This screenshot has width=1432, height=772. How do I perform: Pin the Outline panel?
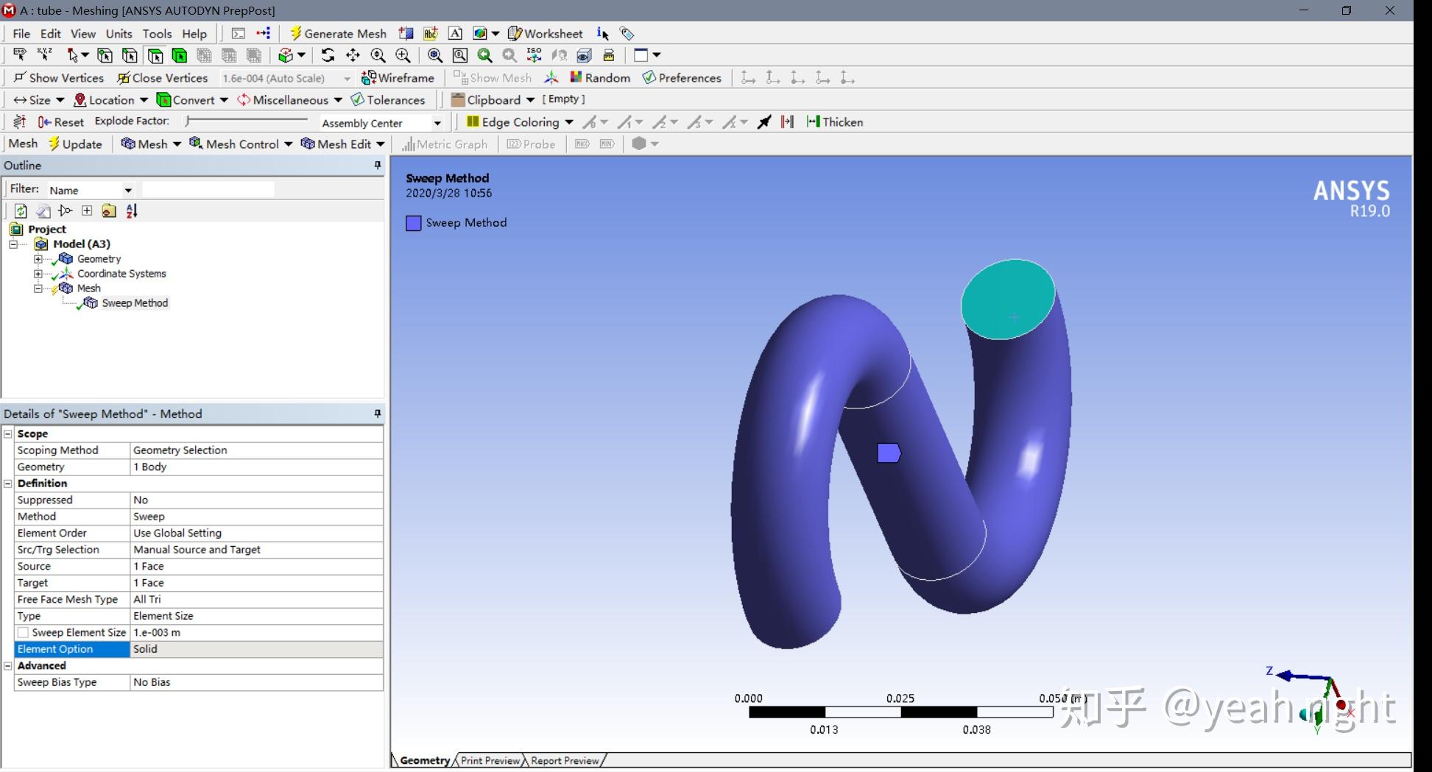[x=378, y=166]
